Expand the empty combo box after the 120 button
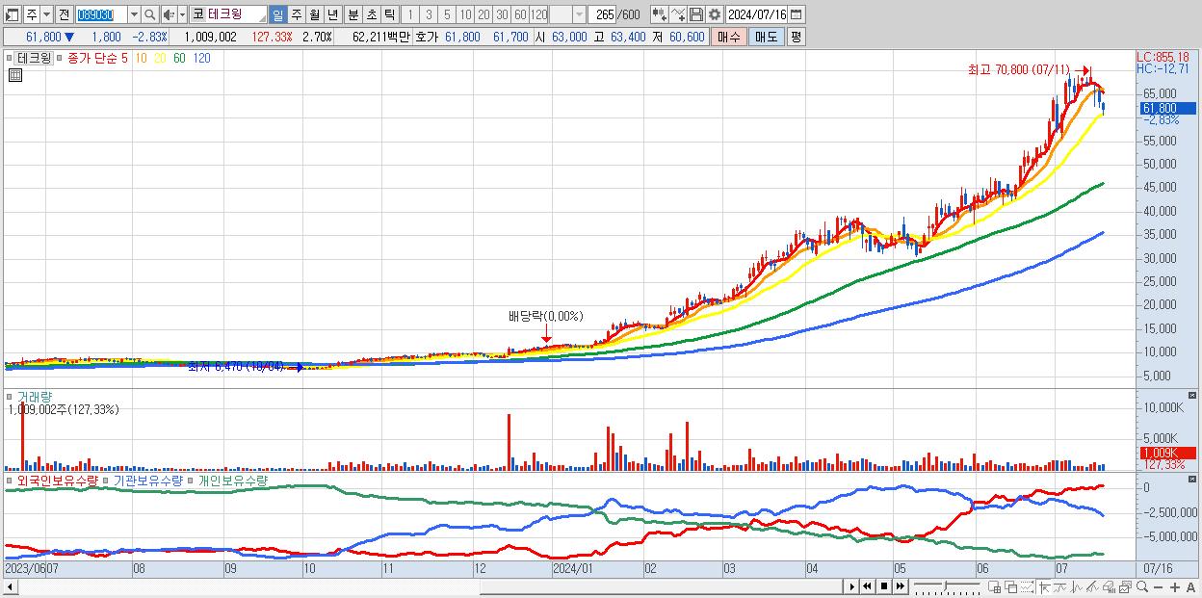This screenshot has height=598, width=1202. 578,14
